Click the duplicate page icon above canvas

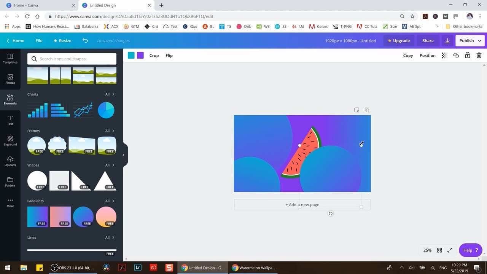pos(367,110)
